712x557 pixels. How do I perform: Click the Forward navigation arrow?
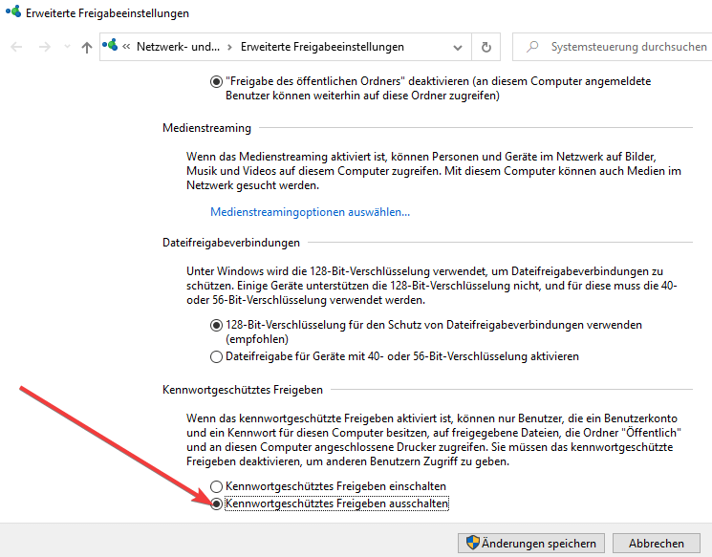tap(45, 47)
